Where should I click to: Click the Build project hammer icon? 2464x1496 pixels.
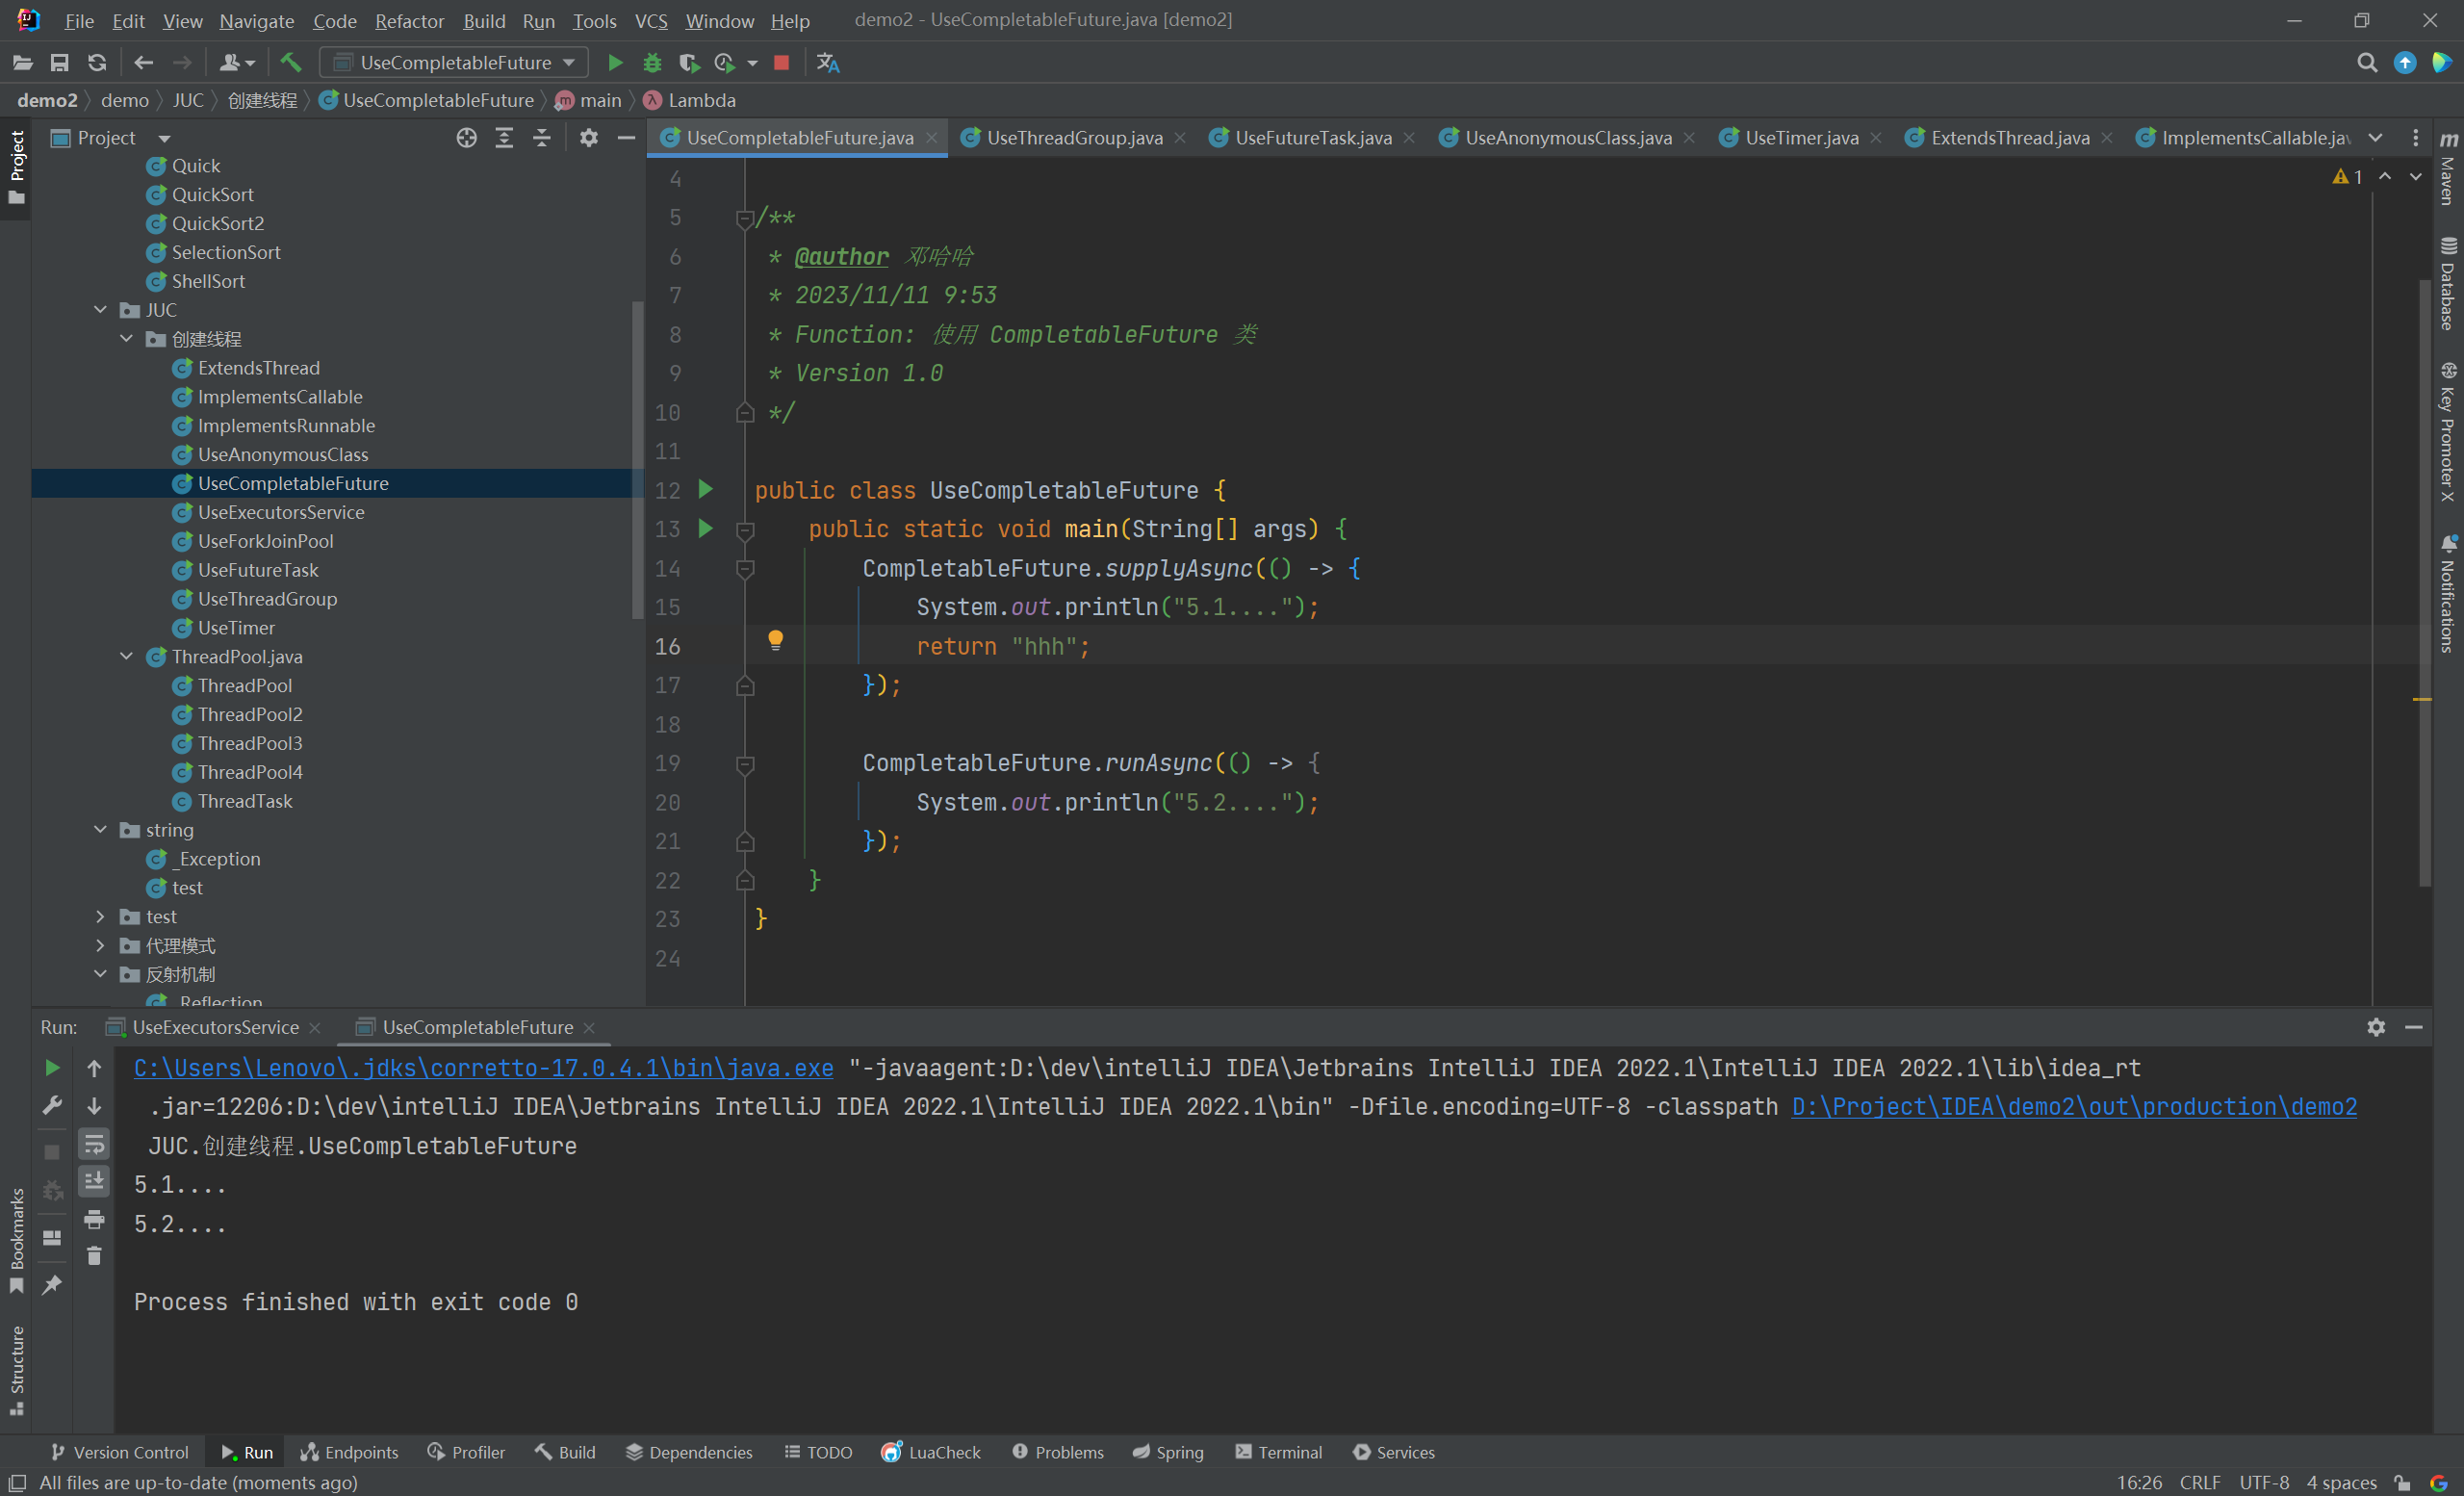[x=290, y=63]
